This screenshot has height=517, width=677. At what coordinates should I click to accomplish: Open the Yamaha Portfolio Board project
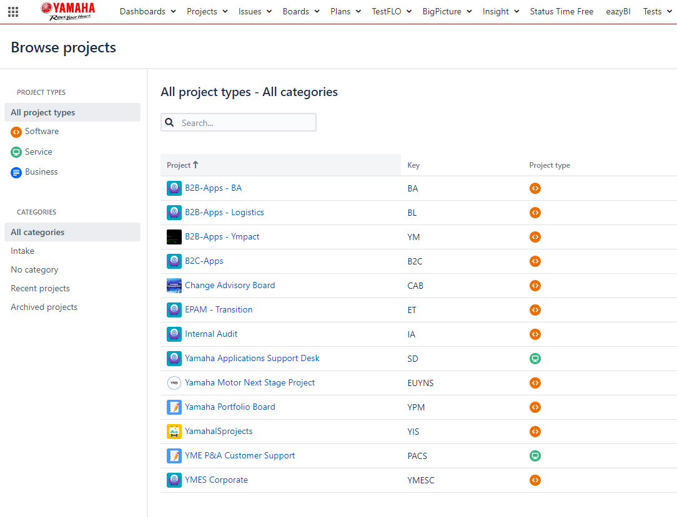[x=230, y=407]
